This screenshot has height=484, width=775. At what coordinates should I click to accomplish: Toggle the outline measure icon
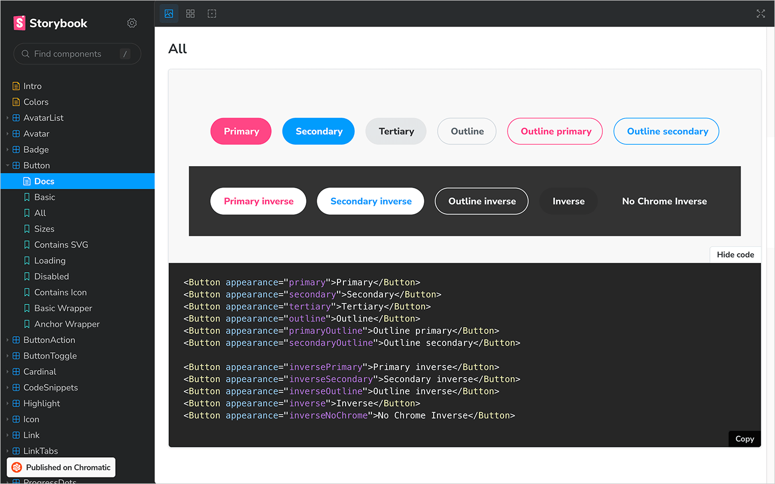coord(212,13)
